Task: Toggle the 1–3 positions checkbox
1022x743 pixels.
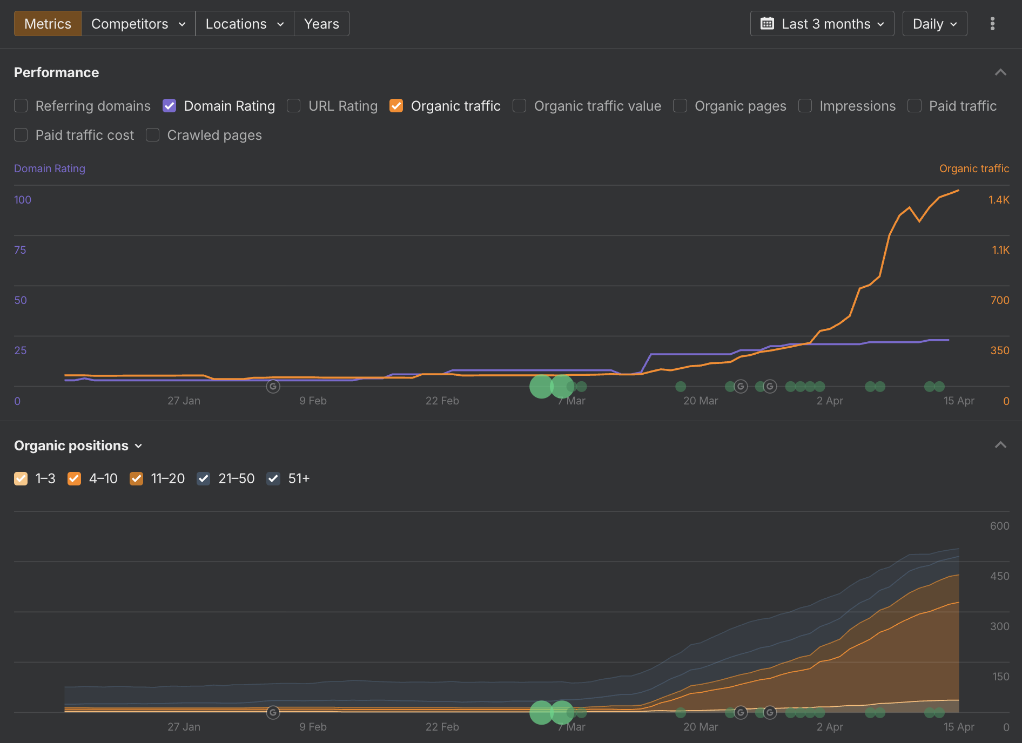Action: click(x=21, y=478)
